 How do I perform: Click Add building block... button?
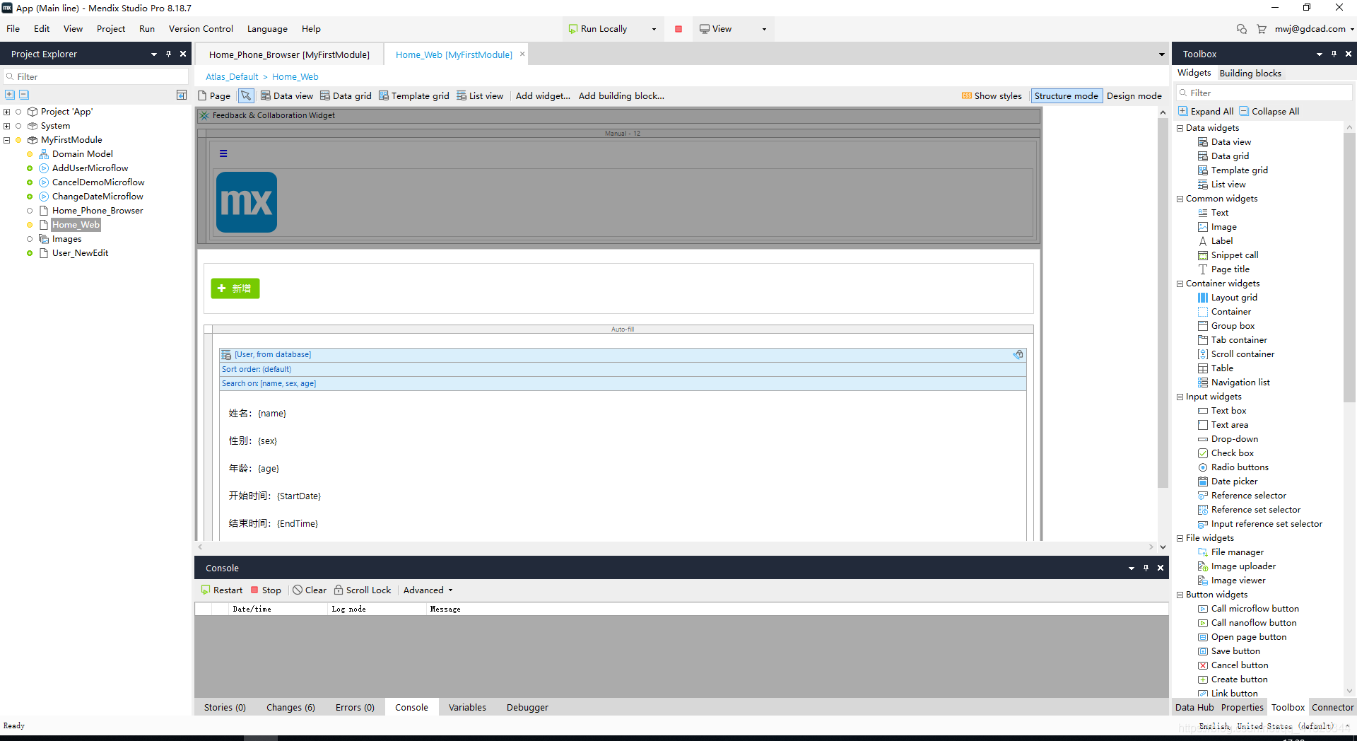pos(621,95)
